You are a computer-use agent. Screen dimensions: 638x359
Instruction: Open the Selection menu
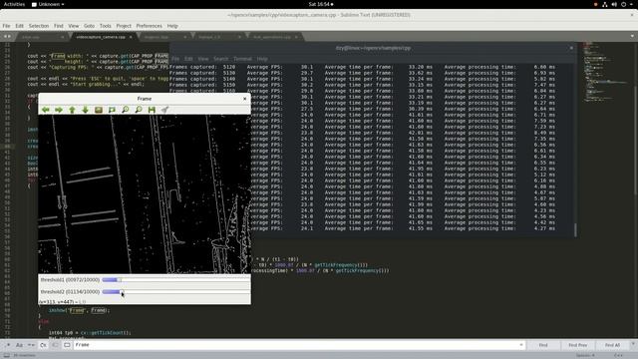(x=39, y=26)
